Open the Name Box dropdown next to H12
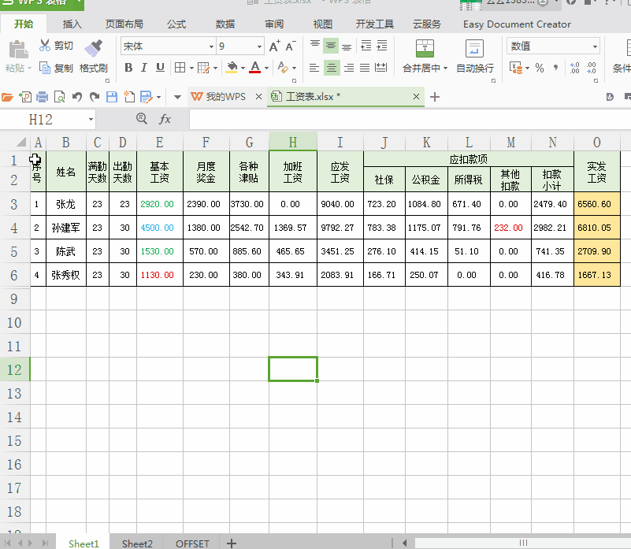 pyautogui.click(x=91, y=119)
